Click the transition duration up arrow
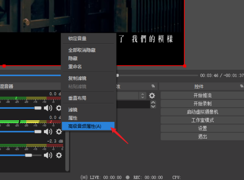244x180 pixels. click(153, 102)
